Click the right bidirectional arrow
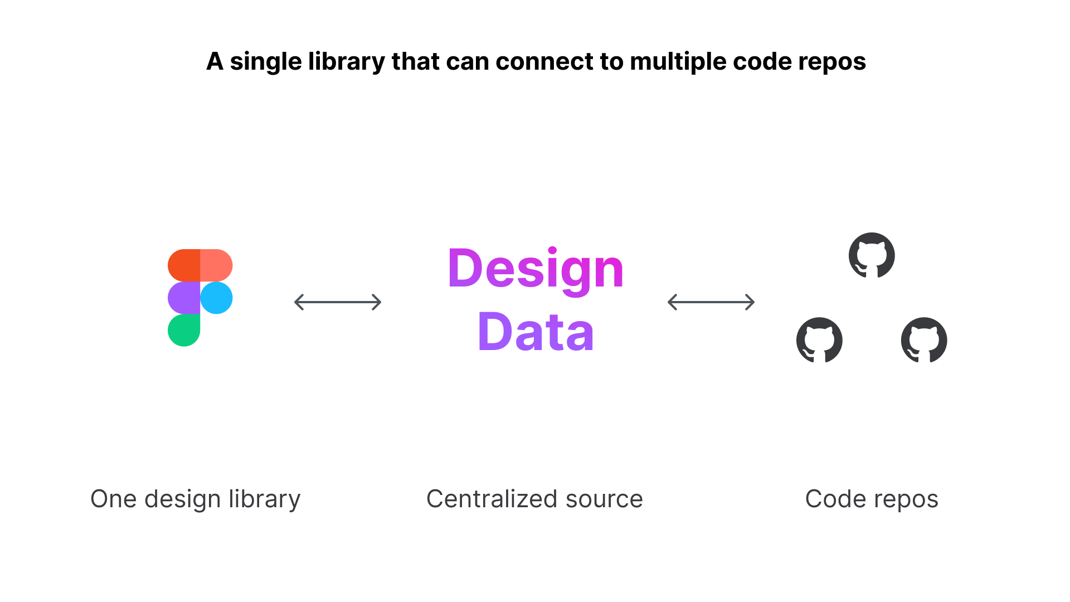Image resolution: width=1070 pixels, height=602 pixels. [x=710, y=302]
